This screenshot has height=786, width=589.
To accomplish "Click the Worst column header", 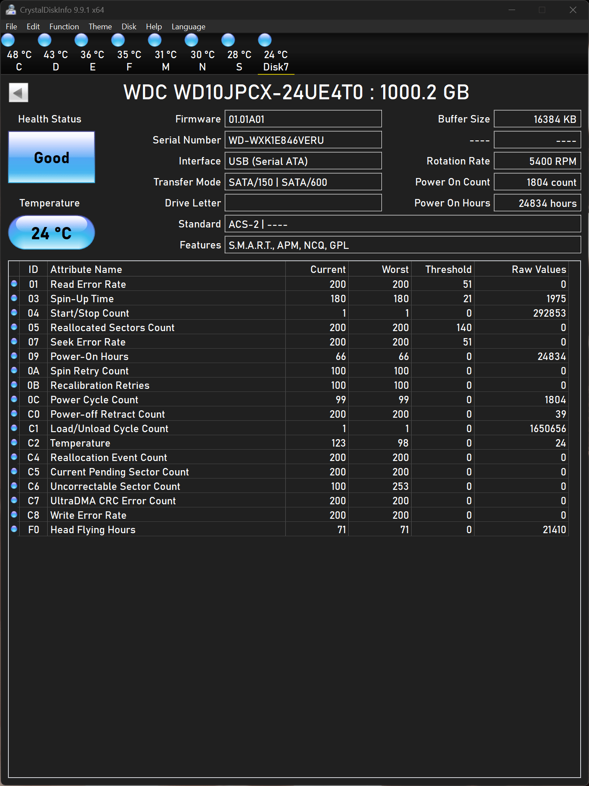I will pyautogui.click(x=380, y=269).
